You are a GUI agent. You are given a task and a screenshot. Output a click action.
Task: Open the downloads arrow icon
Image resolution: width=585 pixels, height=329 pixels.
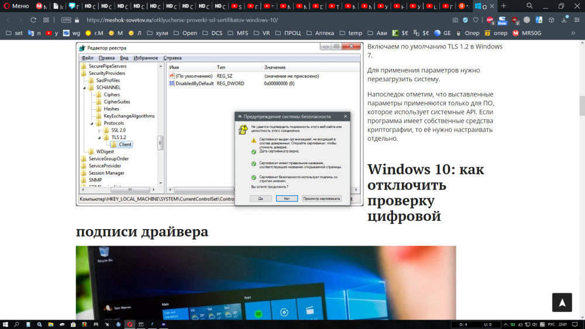[x=565, y=20]
